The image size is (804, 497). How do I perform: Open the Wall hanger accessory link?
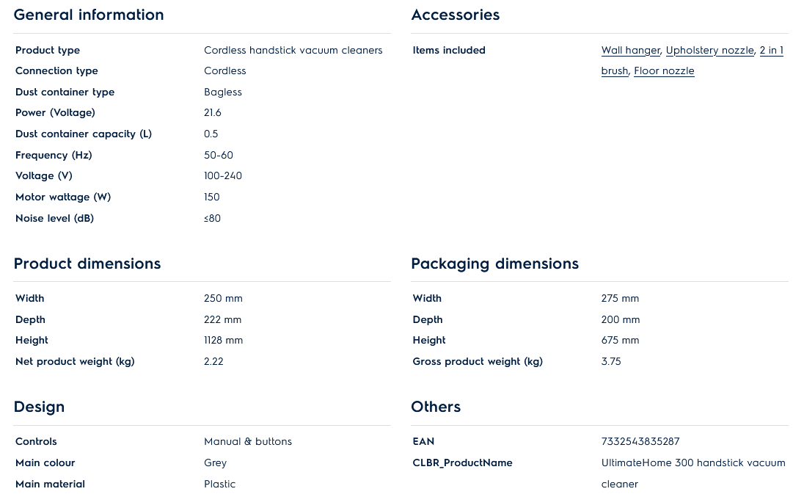630,51
